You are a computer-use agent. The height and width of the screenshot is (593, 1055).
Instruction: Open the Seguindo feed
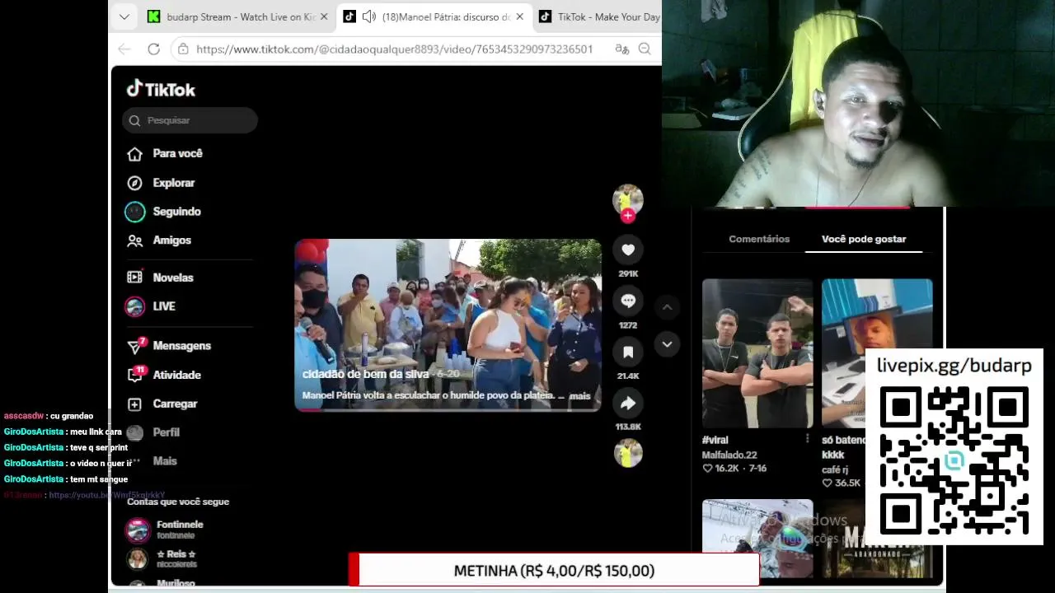163,212
